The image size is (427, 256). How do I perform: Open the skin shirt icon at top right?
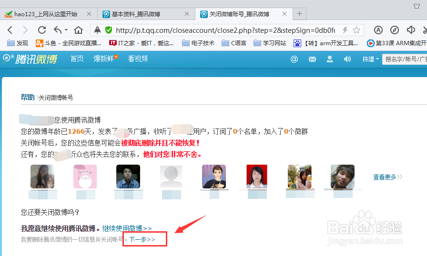[417, 6]
